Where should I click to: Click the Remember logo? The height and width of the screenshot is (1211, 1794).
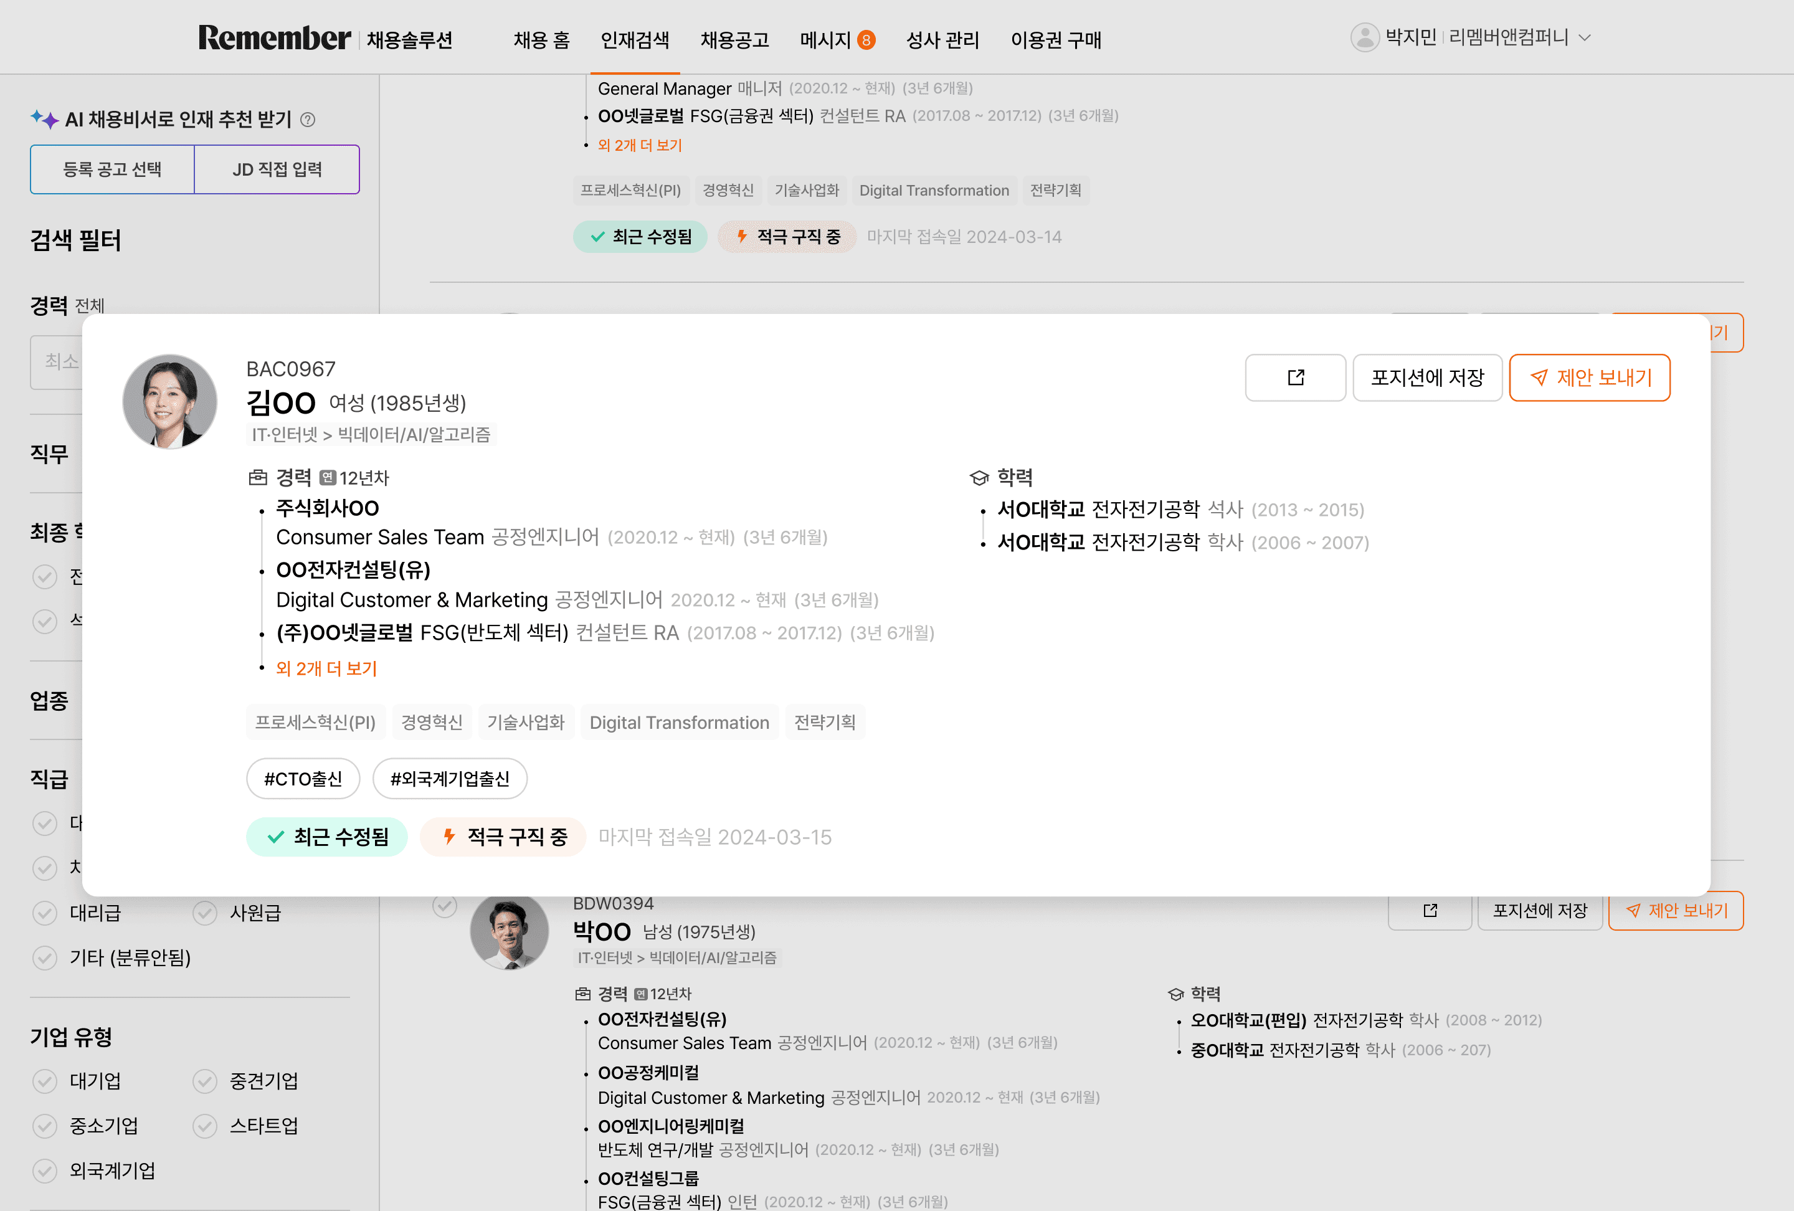click(274, 38)
